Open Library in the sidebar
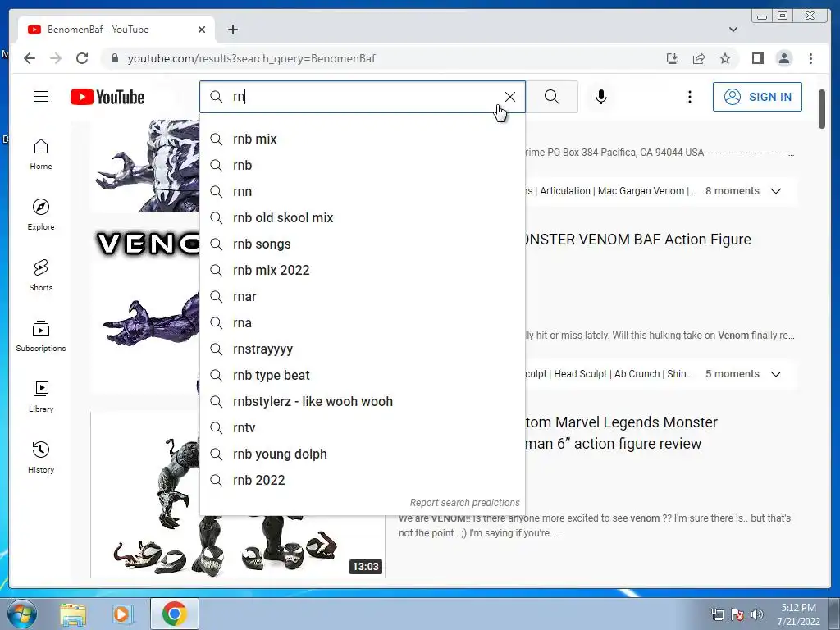Image resolution: width=840 pixels, height=630 pixels. (x=41, y=396)
